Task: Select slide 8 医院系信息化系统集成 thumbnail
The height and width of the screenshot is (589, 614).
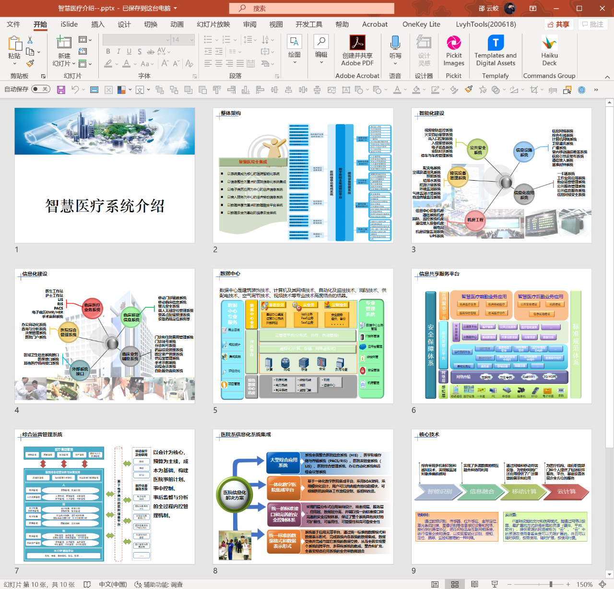Action: (x=303, y=497)
